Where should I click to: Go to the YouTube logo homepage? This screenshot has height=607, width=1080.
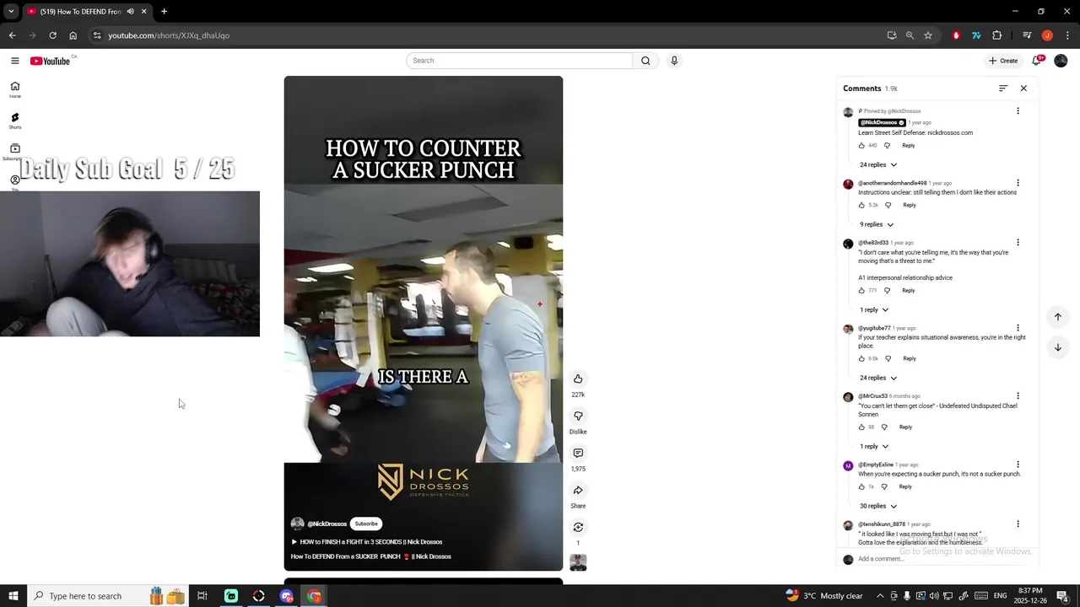pos(51,61)
